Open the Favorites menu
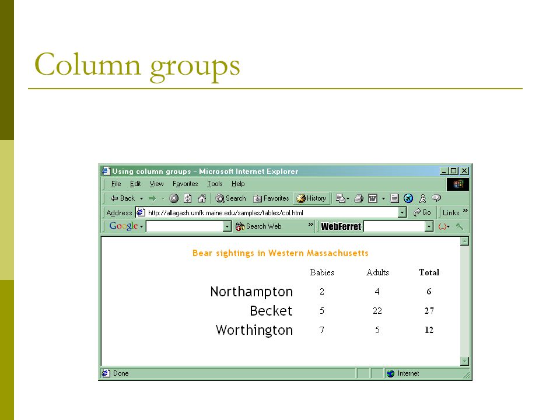This screenshot has height=420, width=560. click(185, 184)
